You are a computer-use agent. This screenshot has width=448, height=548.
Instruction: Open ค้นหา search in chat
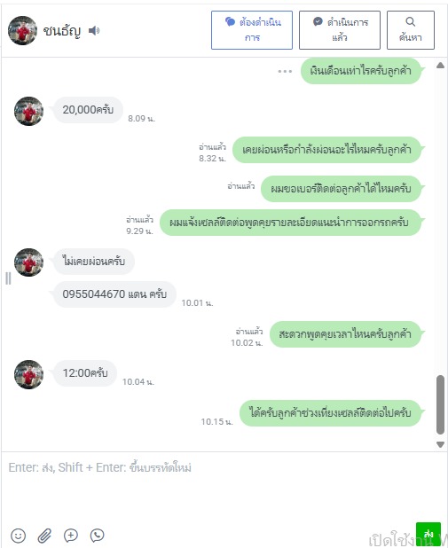click(x=411, y=30)
